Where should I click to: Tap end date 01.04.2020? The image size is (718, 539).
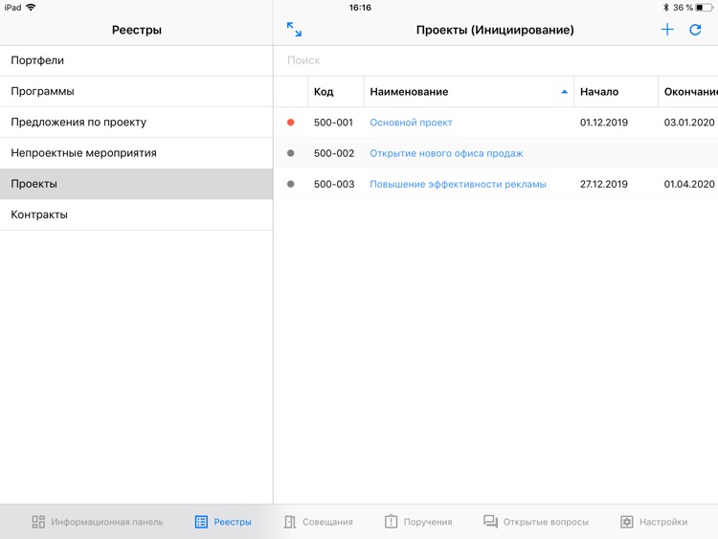[x=689, y=184]
